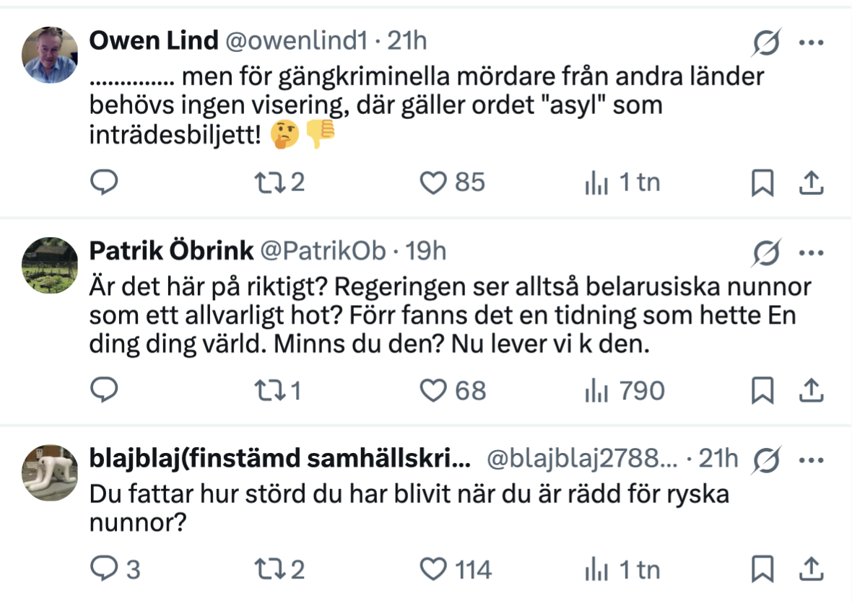Like Owen Lind's tweet
This screenshot has height=603, width=852.
coord(433,182)
